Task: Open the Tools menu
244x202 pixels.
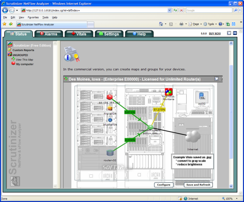Action: point(46,17)
